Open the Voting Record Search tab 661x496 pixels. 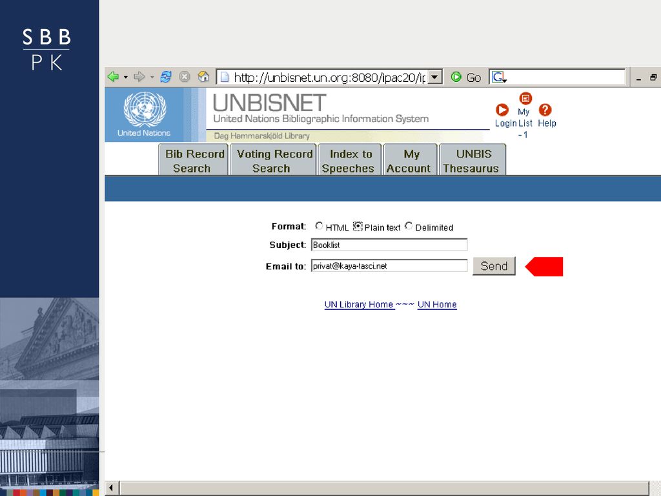[x=274, y=160]
